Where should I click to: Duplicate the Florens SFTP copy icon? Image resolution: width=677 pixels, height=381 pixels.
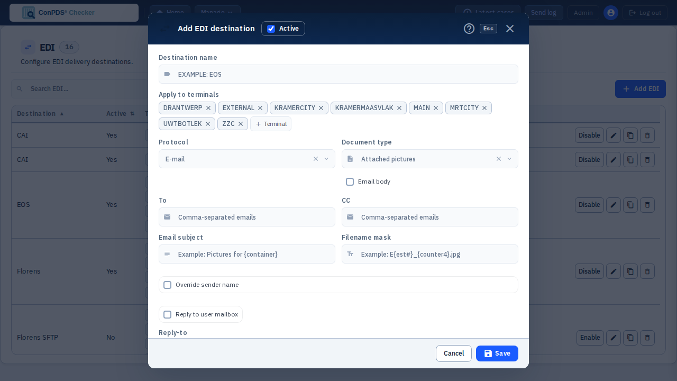(630, 338)
